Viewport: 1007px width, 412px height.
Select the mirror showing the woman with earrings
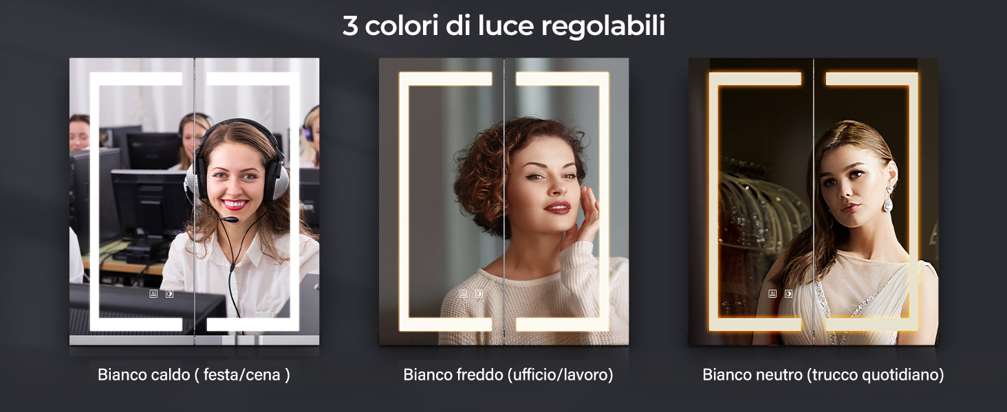point(813,201)
